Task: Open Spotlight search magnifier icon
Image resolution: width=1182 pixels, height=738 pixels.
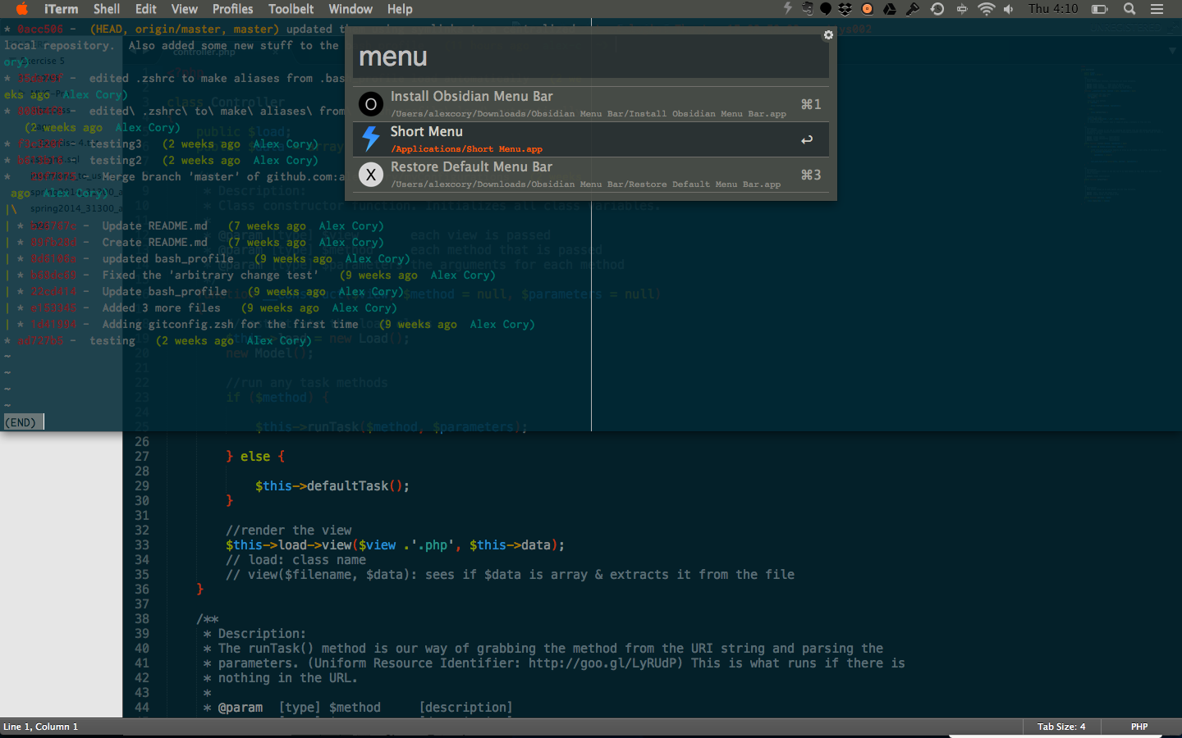Action: click(1129, 9)
